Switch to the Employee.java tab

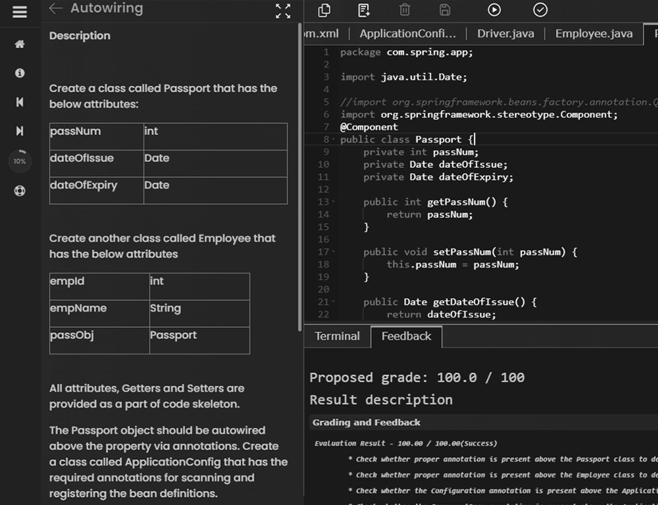tap(594, 34)
